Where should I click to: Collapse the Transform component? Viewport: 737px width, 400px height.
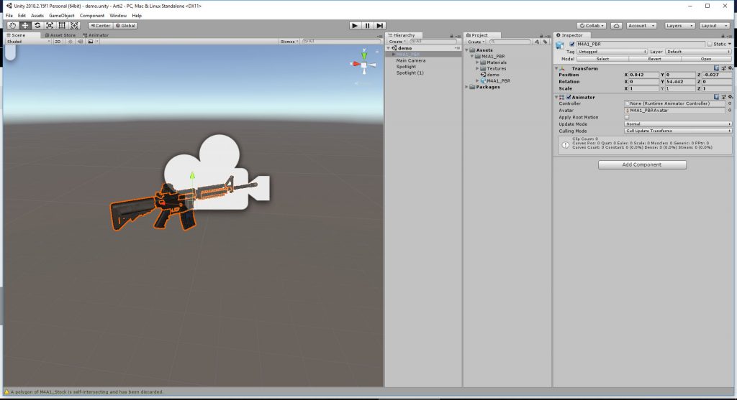pos(556,68)
